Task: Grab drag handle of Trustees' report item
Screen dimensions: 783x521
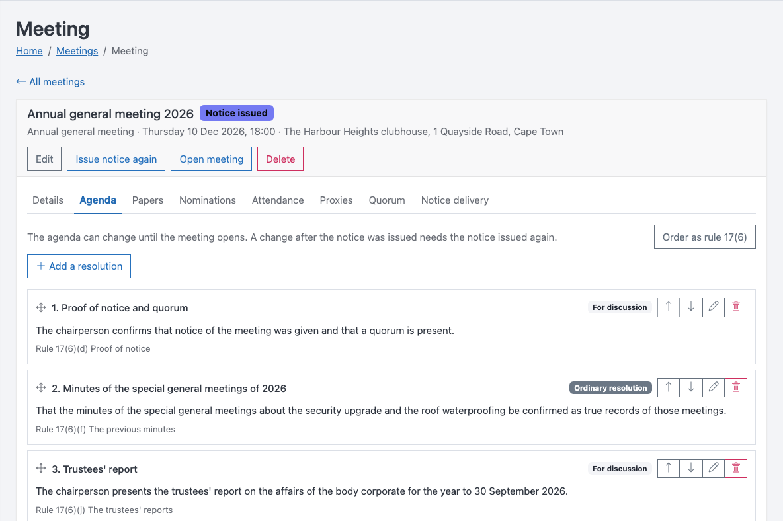Action: pos(41,468)
